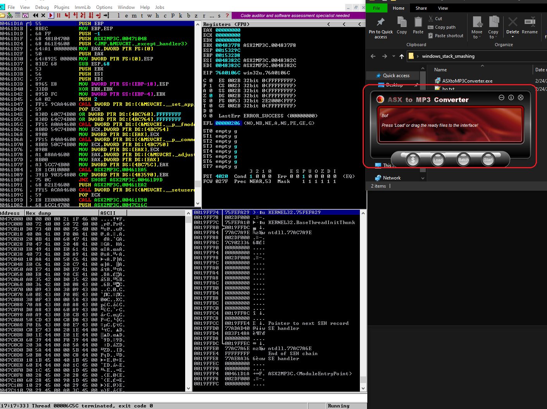
Task: Click the minimize circle icon in ASX converter
Action: [501, 98]
